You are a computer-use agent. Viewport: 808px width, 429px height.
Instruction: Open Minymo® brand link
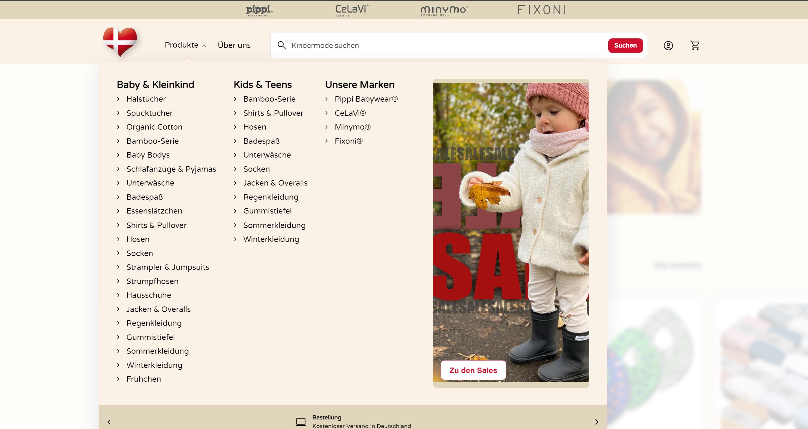353,127
